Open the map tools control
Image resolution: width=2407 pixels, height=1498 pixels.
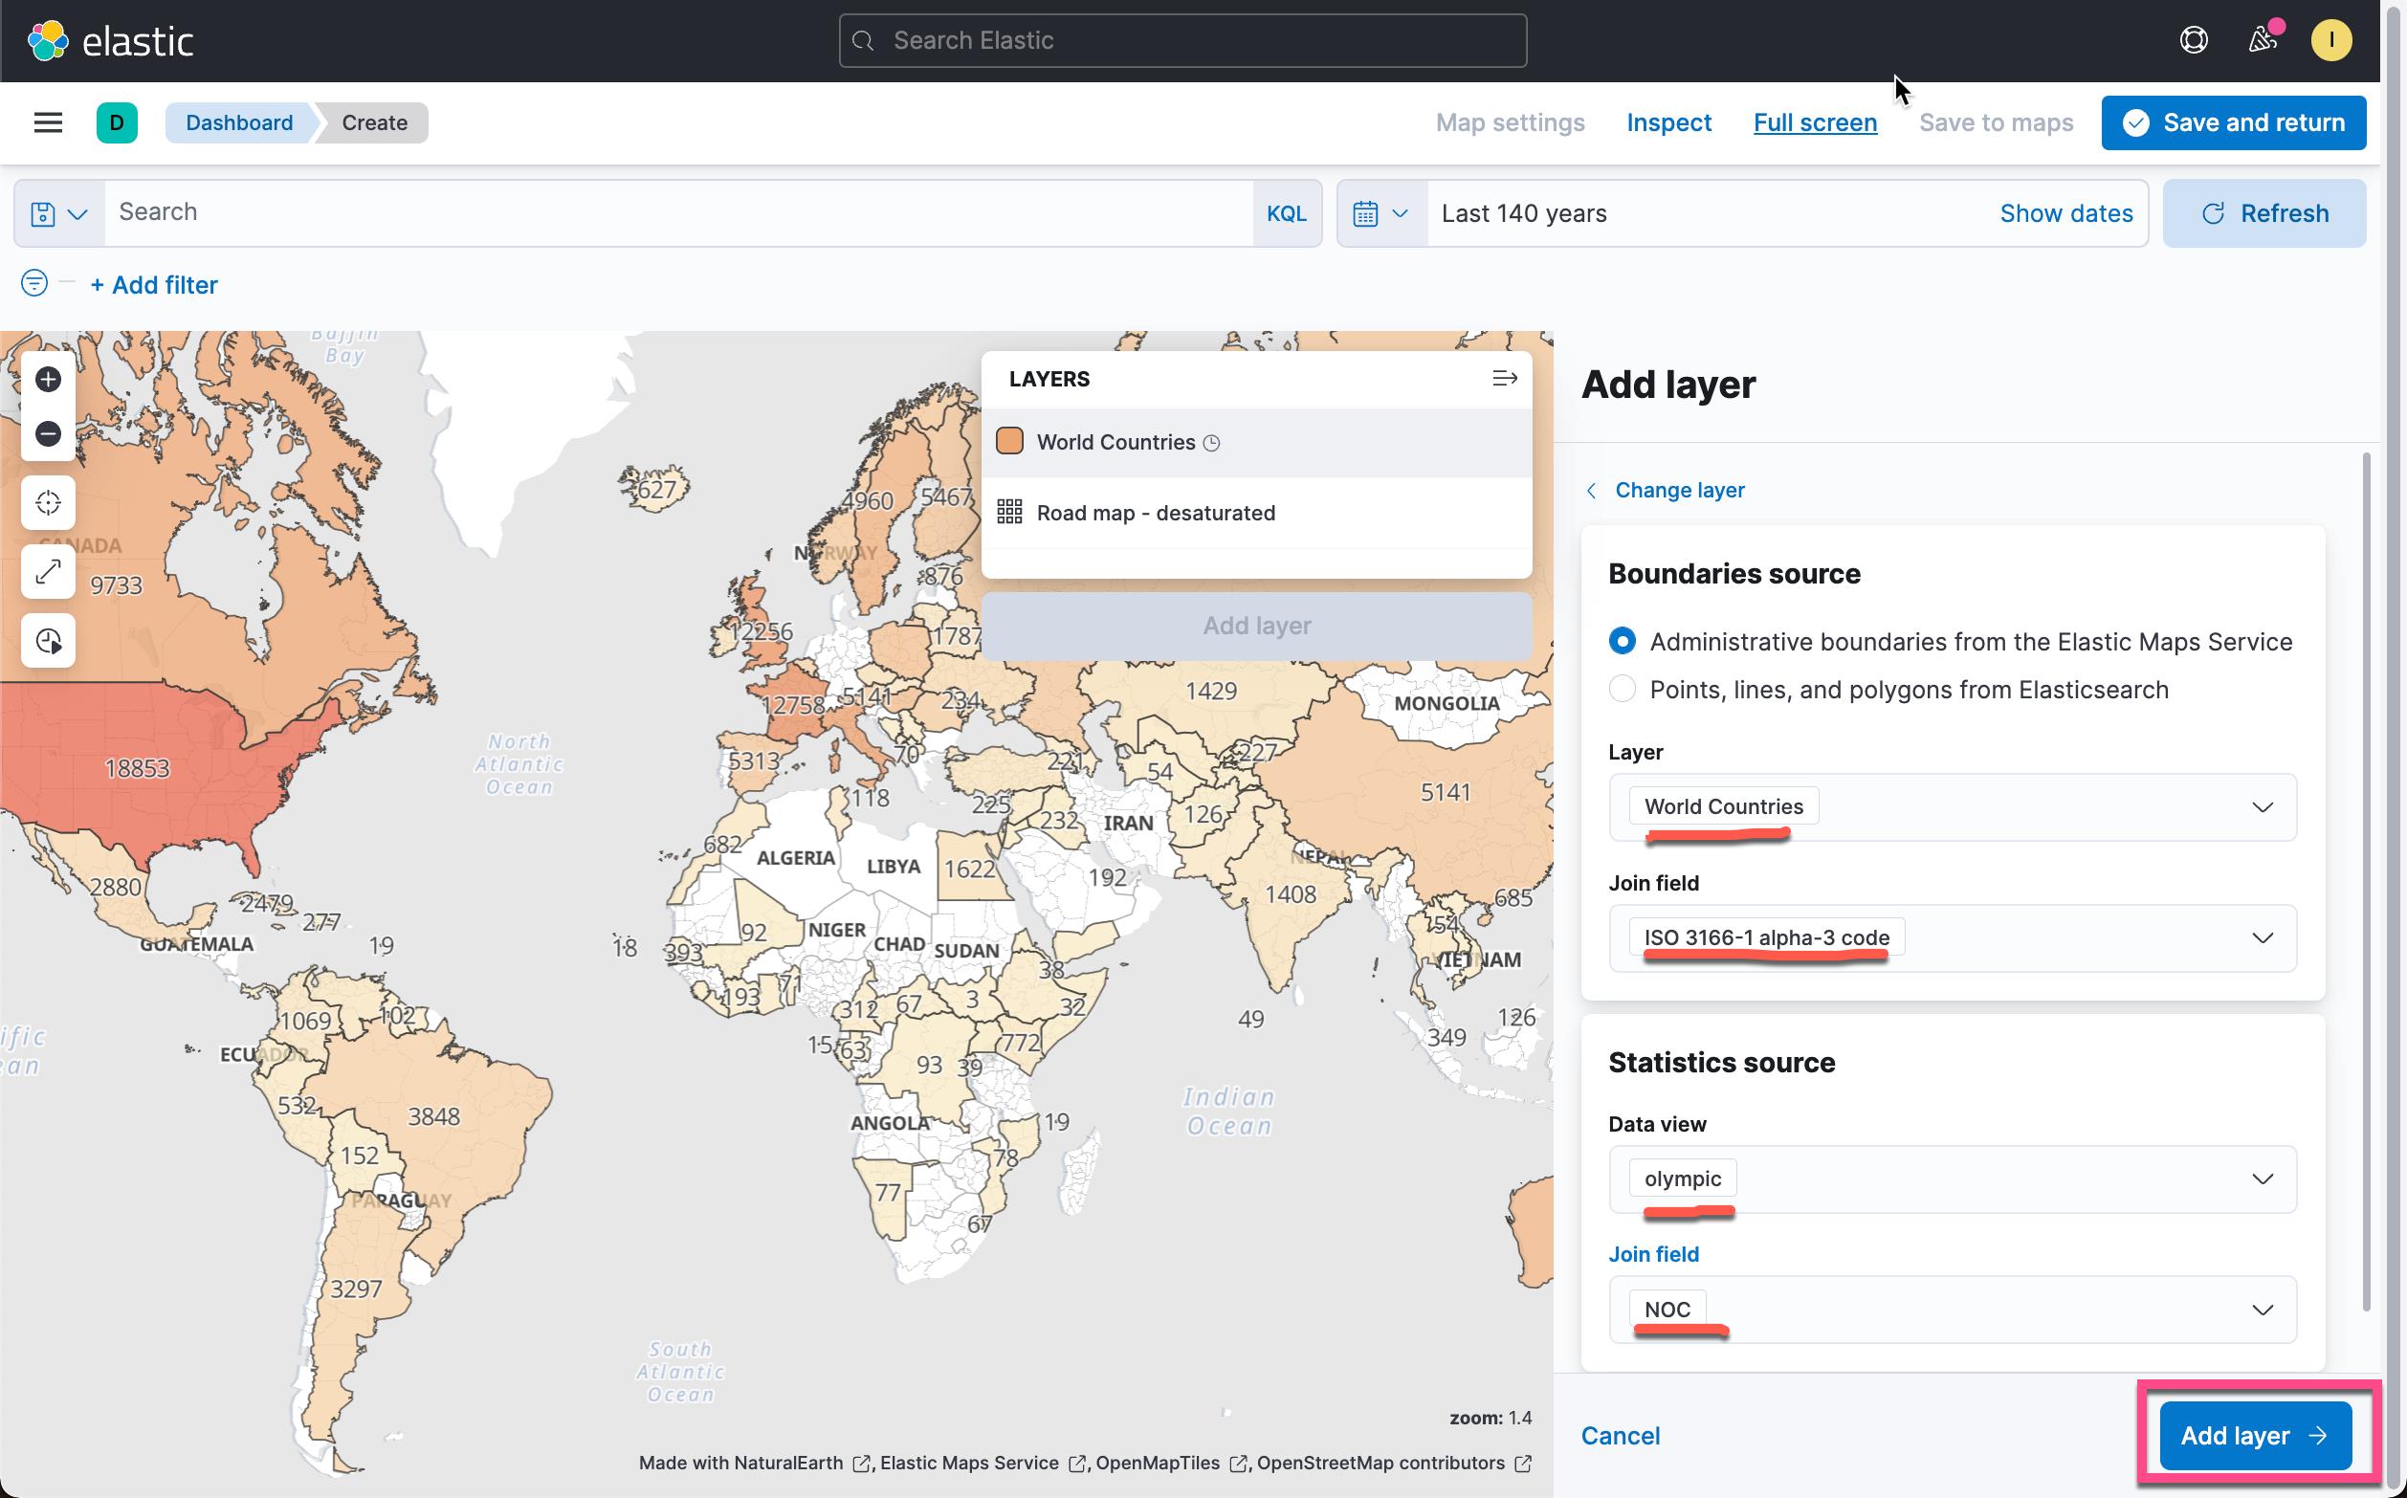48,572
